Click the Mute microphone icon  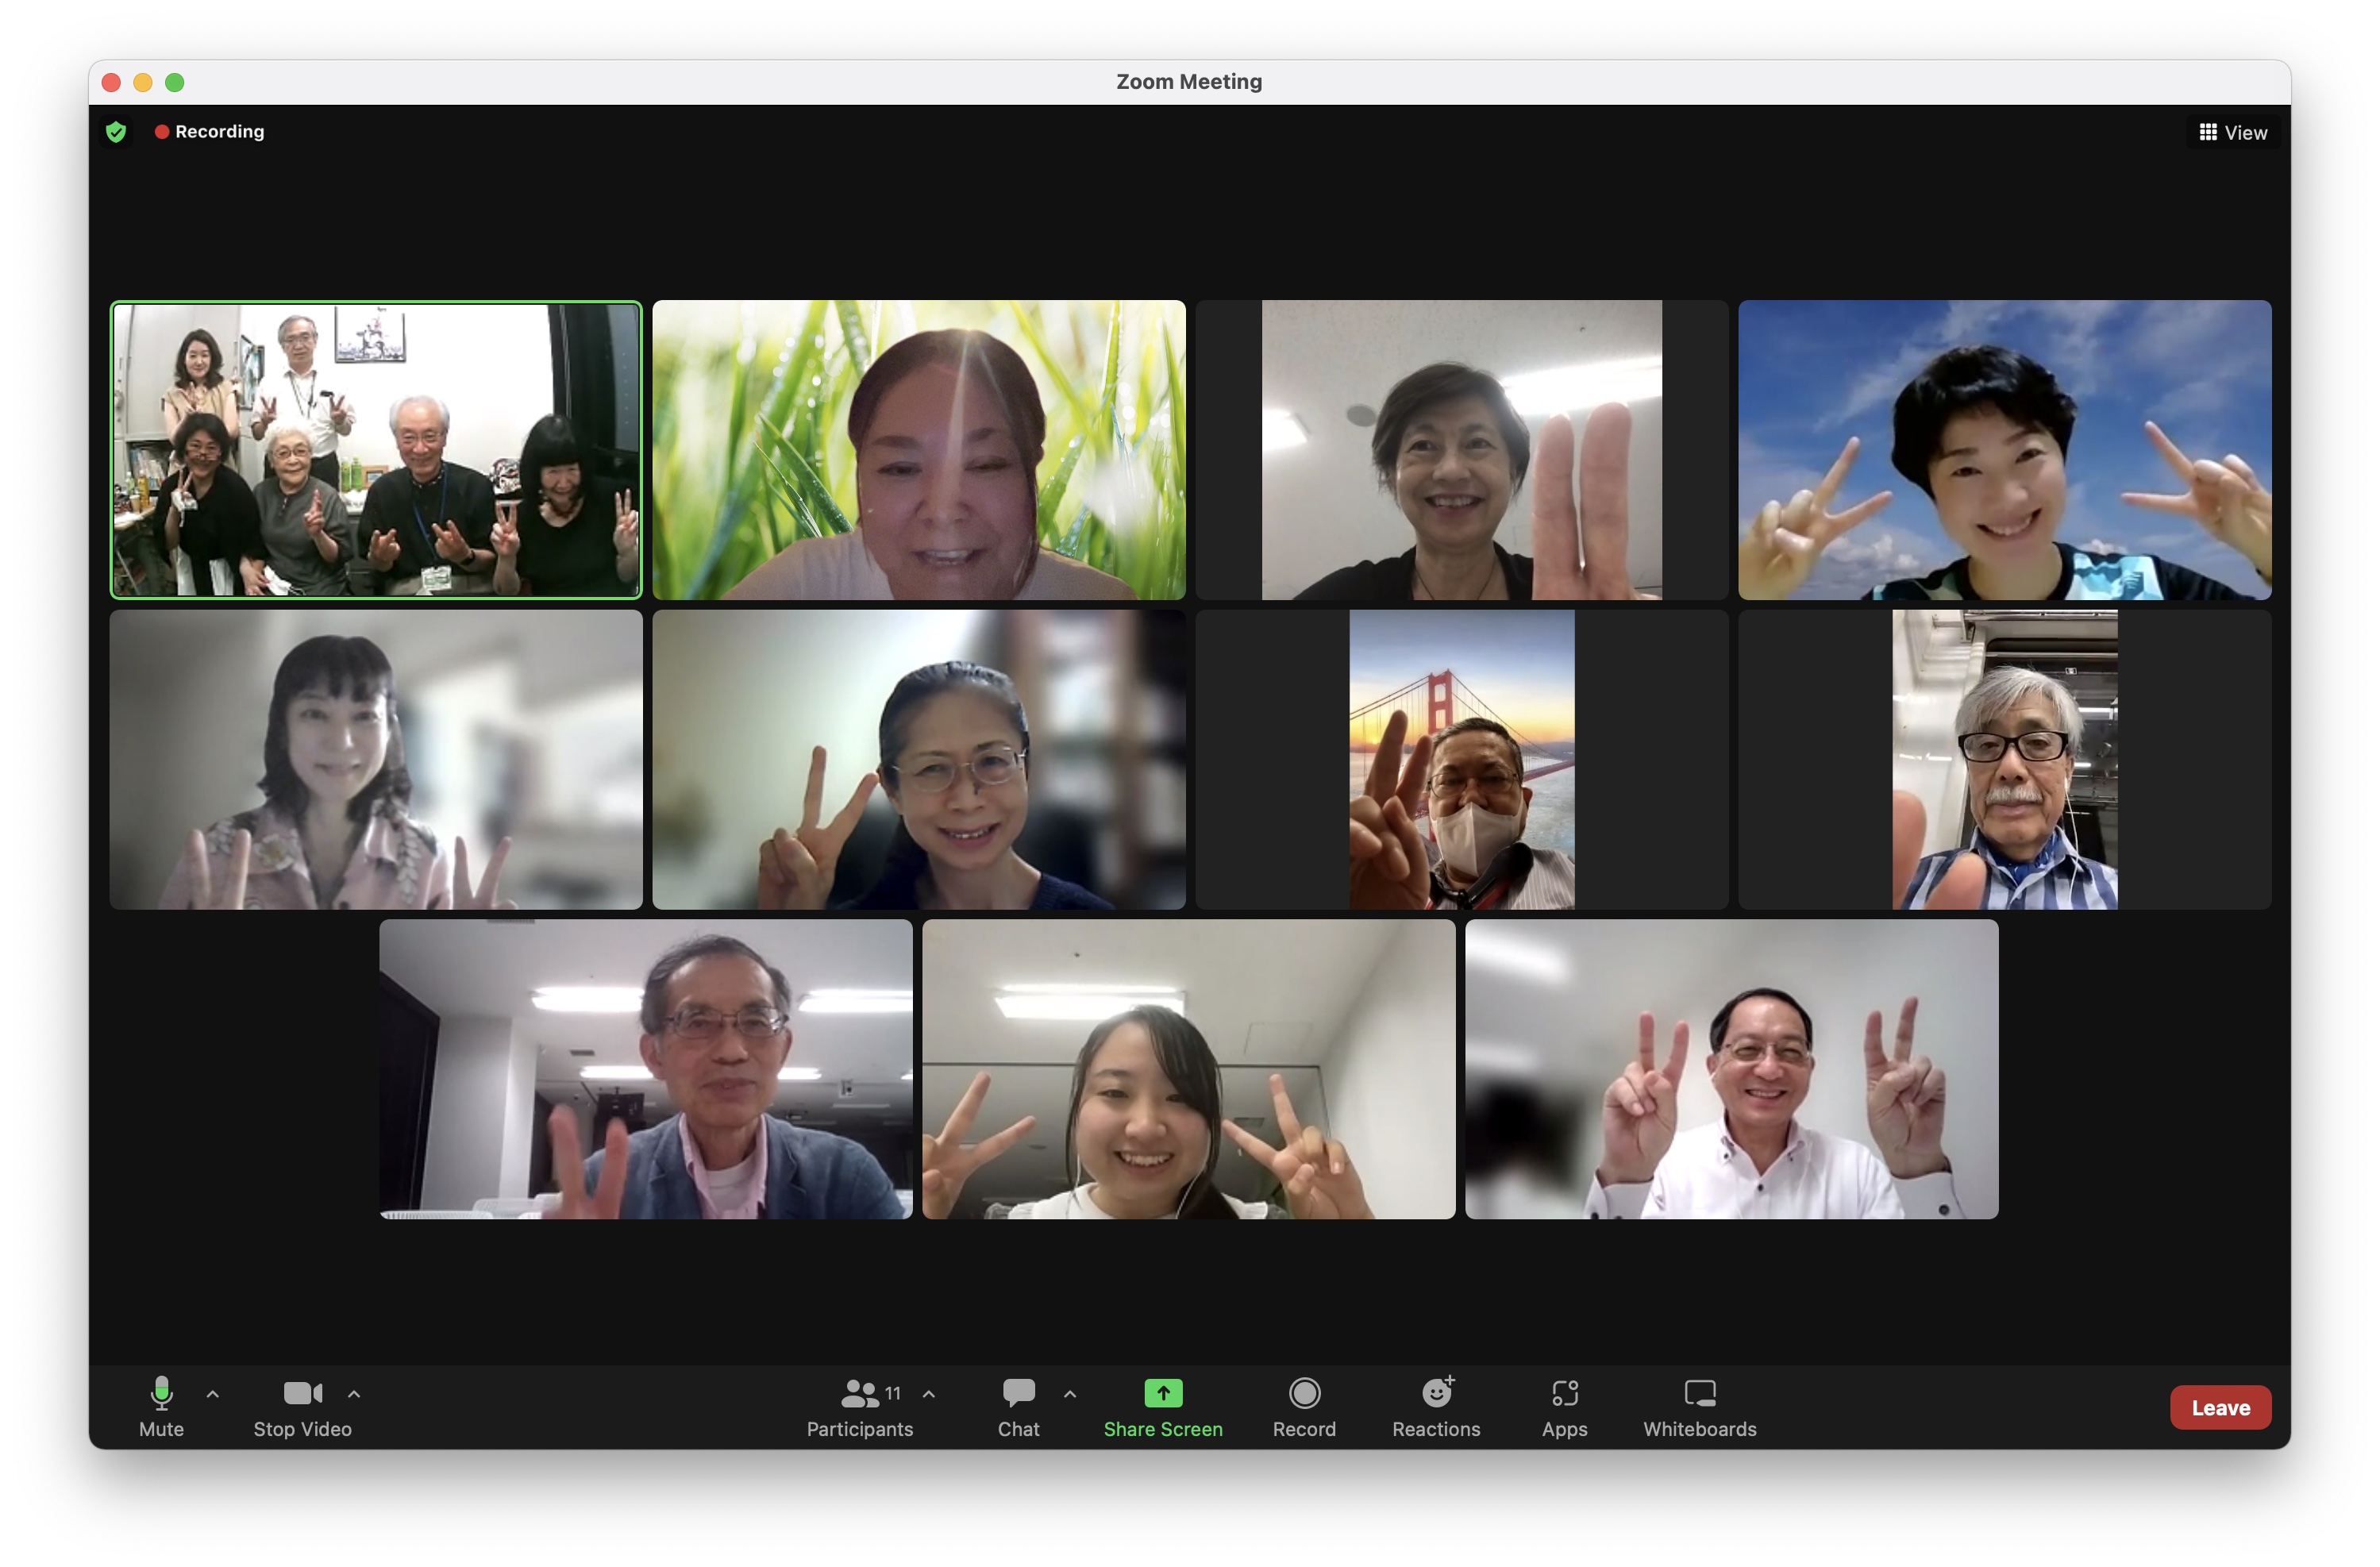(161, 1393)
